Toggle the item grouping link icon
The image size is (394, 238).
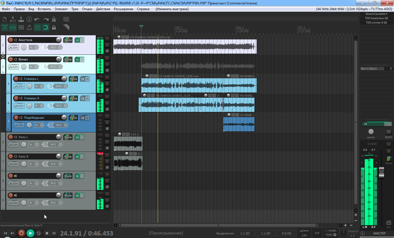(13, 27)
